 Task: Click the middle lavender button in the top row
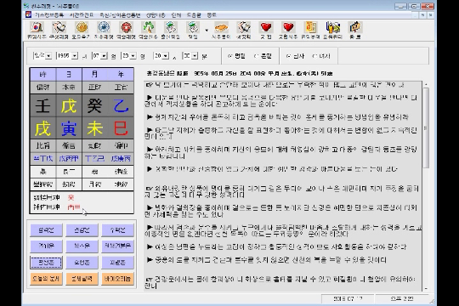(x=82, y=230)
